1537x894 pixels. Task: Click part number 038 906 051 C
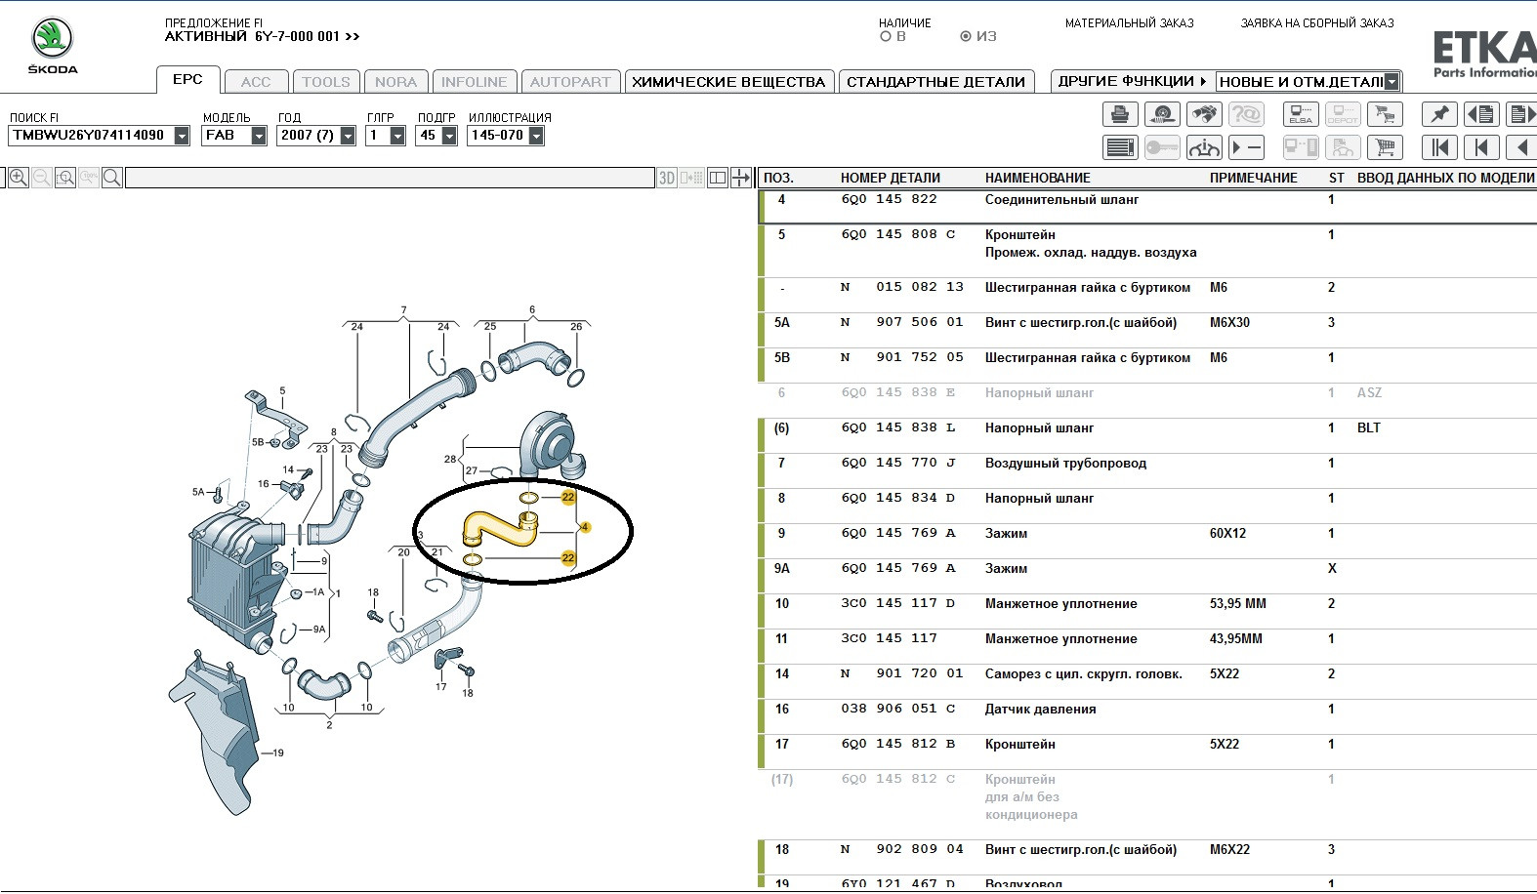click(x=898, y=710)
